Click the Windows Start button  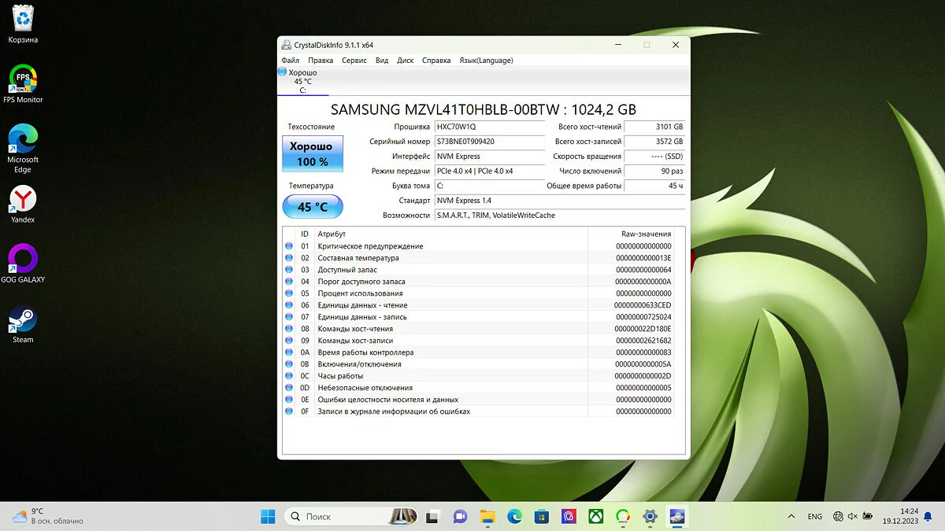pyautogui.click(x=268, y=516)
